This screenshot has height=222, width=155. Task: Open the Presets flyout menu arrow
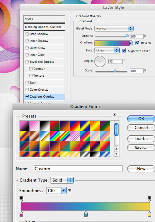click(114, 115)
